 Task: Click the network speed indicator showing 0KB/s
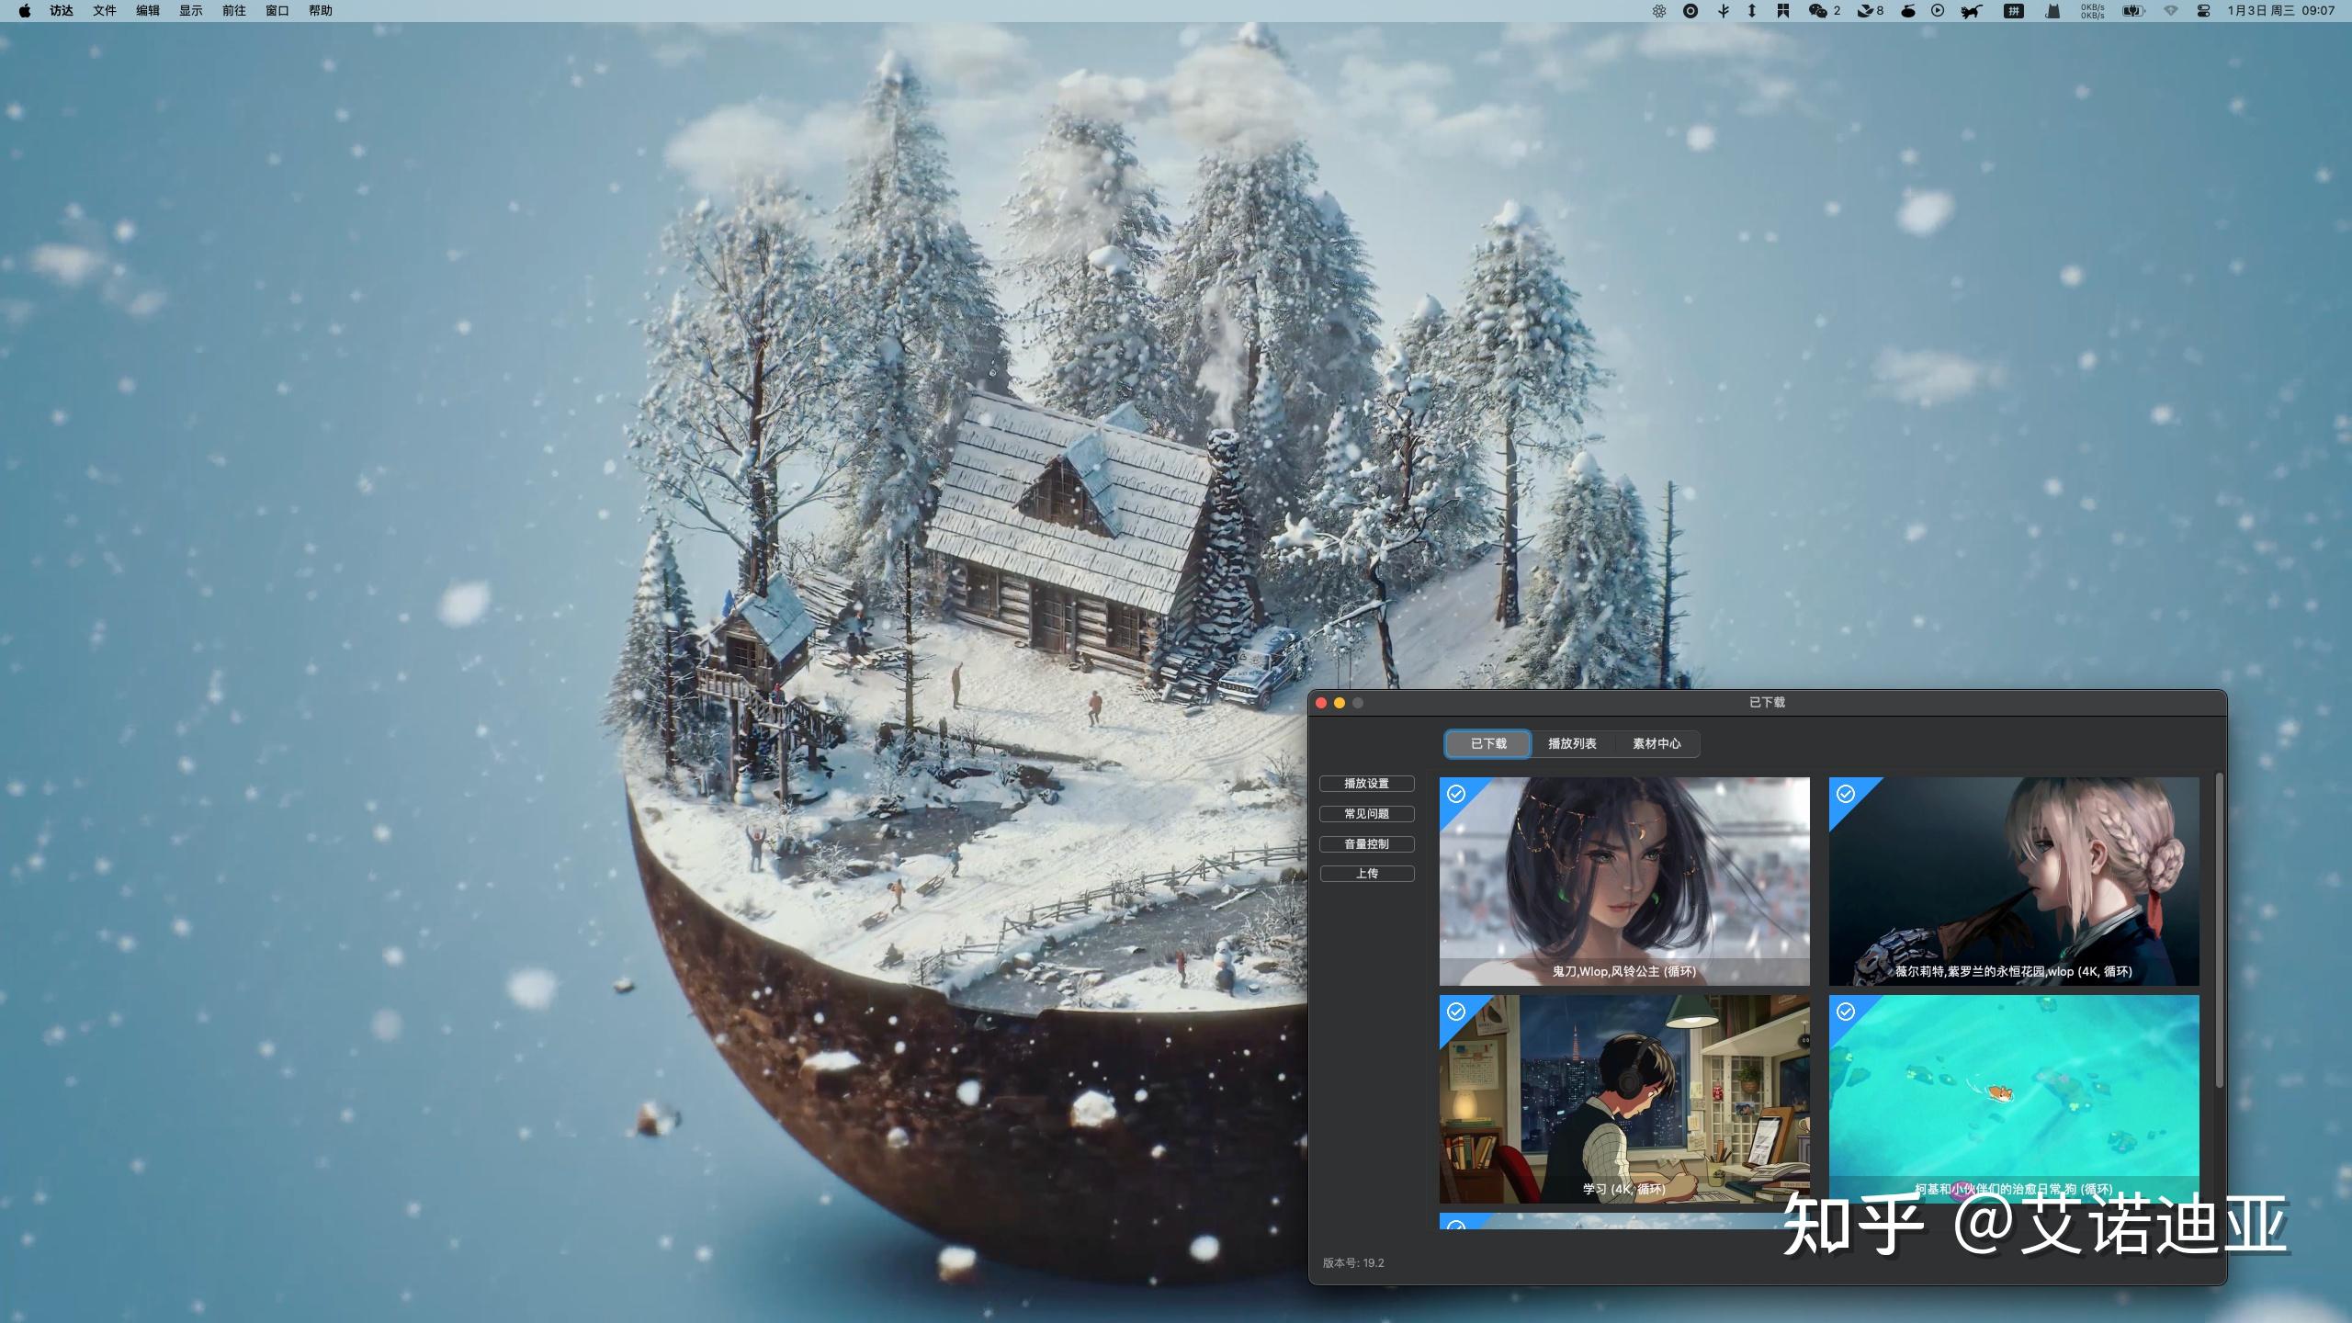pos(2094,11)
